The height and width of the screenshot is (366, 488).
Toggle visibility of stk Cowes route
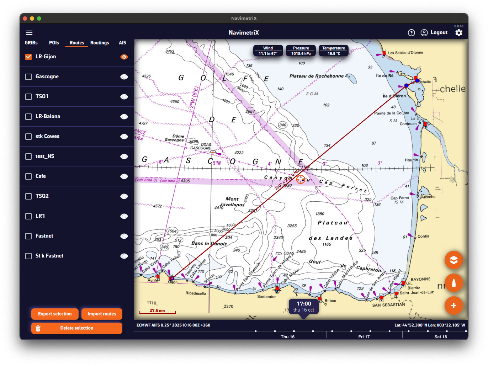pos(124,137)
